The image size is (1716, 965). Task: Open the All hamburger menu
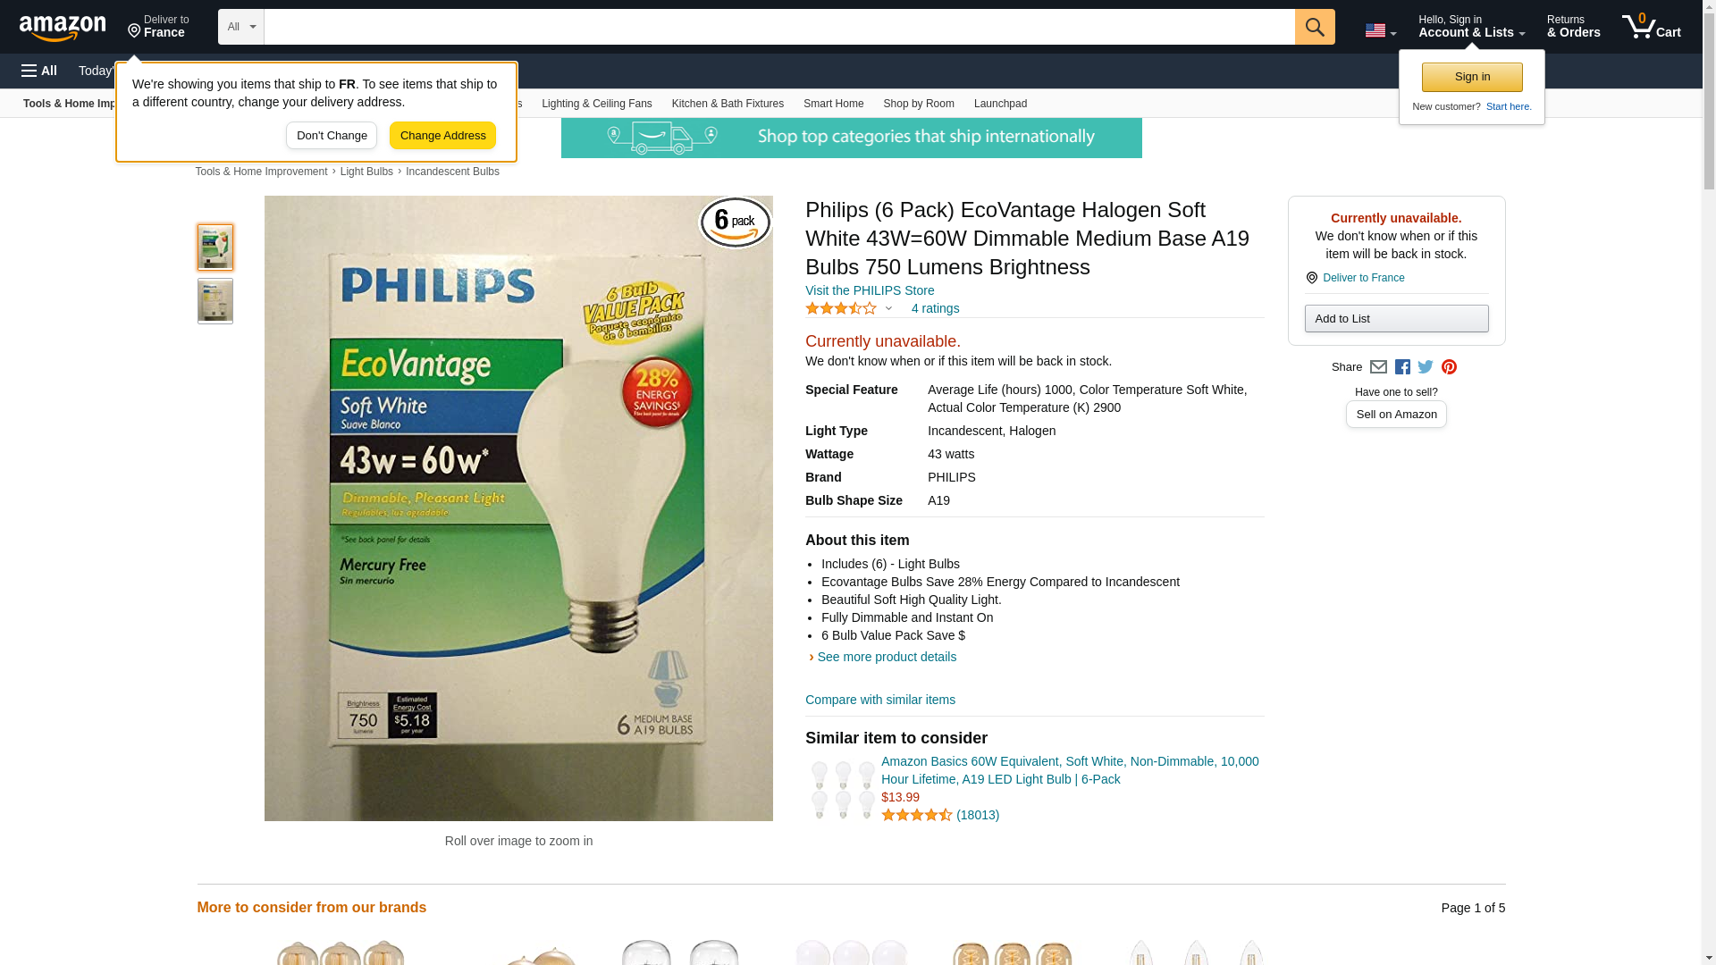pos(39,71)
